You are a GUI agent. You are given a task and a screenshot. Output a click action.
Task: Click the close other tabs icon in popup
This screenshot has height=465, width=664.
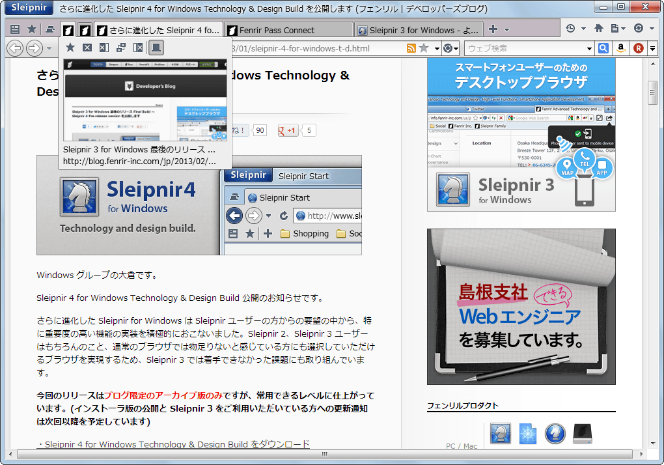coord(121,48)
